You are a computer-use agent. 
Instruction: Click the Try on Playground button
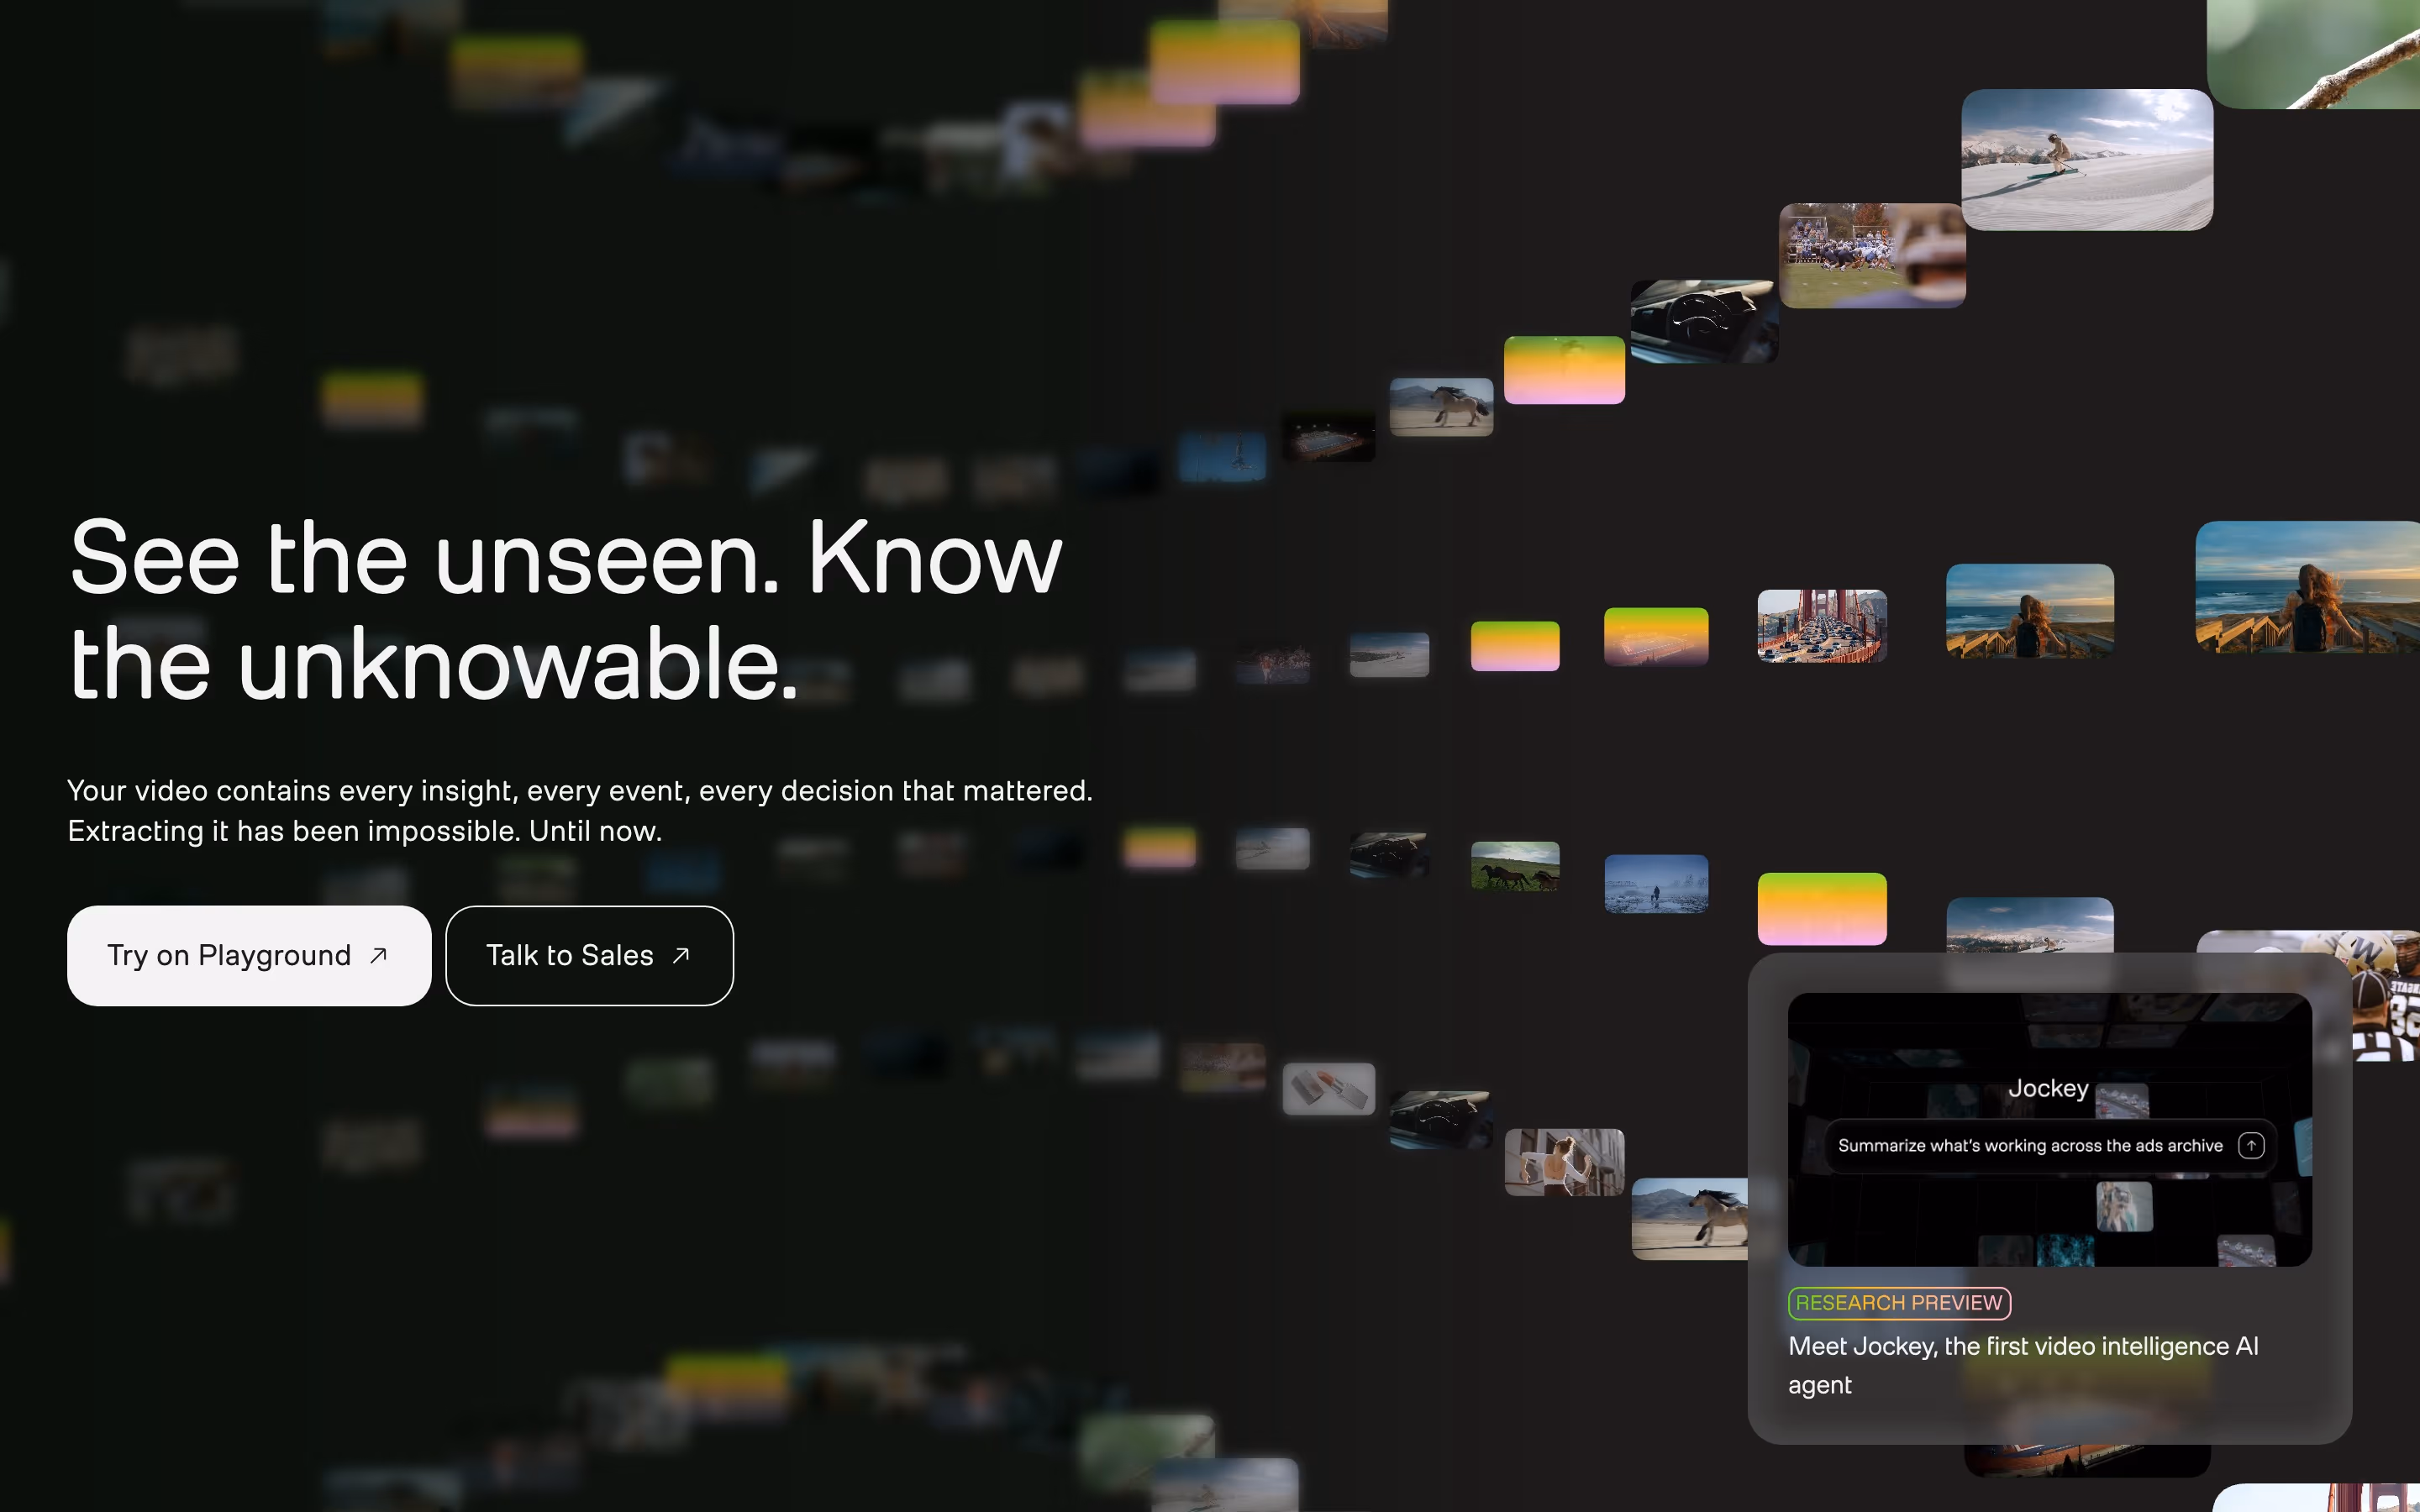pos(249,955)
